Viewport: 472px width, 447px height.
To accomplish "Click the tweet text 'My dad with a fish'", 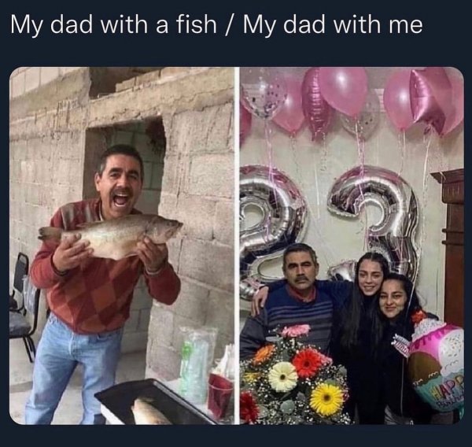I will [113, 24].
